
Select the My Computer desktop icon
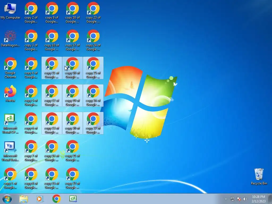point(10,11)
